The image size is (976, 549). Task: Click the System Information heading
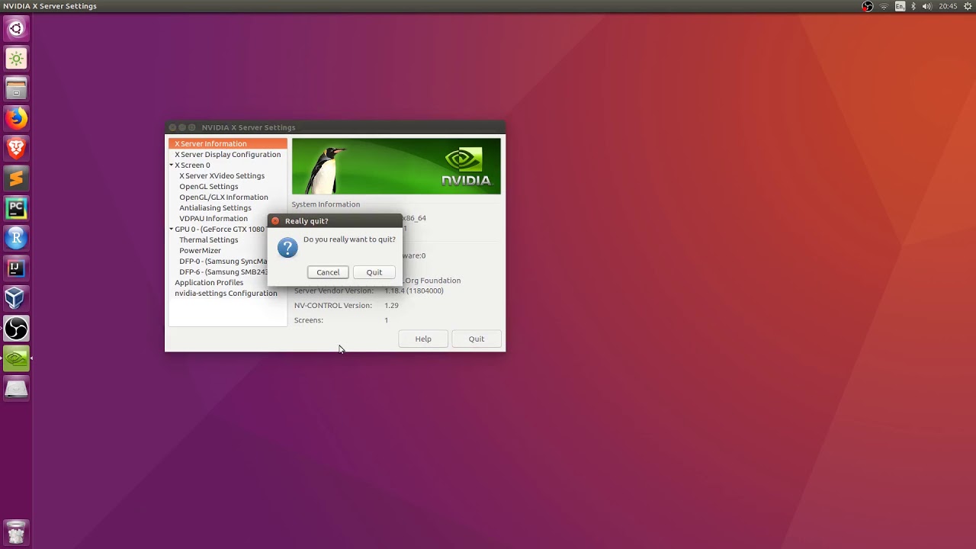click(326, 204)
